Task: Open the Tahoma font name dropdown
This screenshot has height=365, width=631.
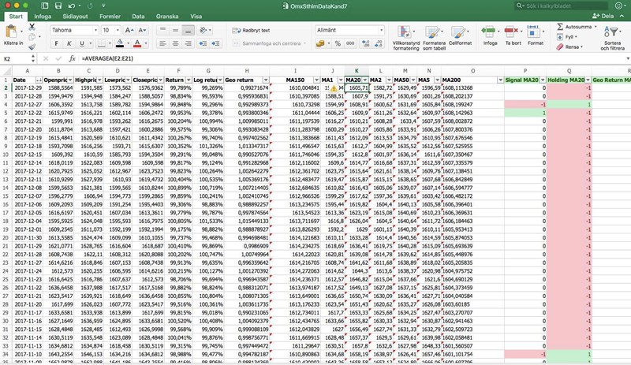Action: click(x=97, y=30)
